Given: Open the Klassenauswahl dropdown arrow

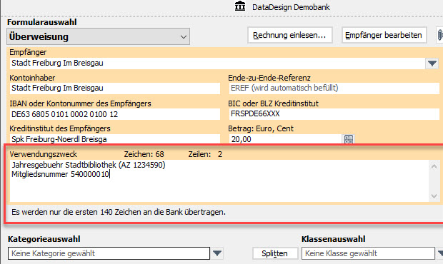Looking at the screenshot, I should point(439,253).
